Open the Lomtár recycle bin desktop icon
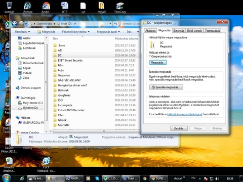The width and height of the screenshot is (243, 182). [x=9, y=7]
